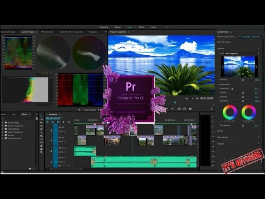Viewport: 265px width, 199px height.
Task: Open Audio Clip Mixer panel tab
Action: tap(71, 32)
